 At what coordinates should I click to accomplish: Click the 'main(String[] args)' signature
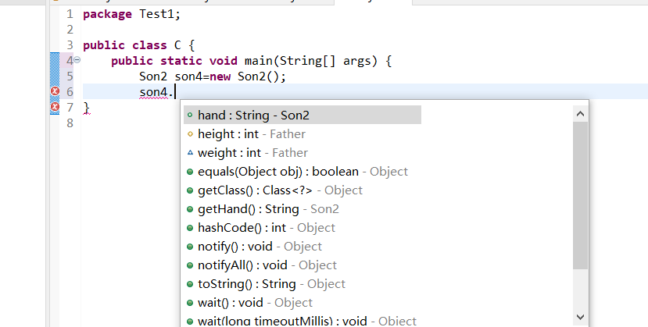coord(311,61)
